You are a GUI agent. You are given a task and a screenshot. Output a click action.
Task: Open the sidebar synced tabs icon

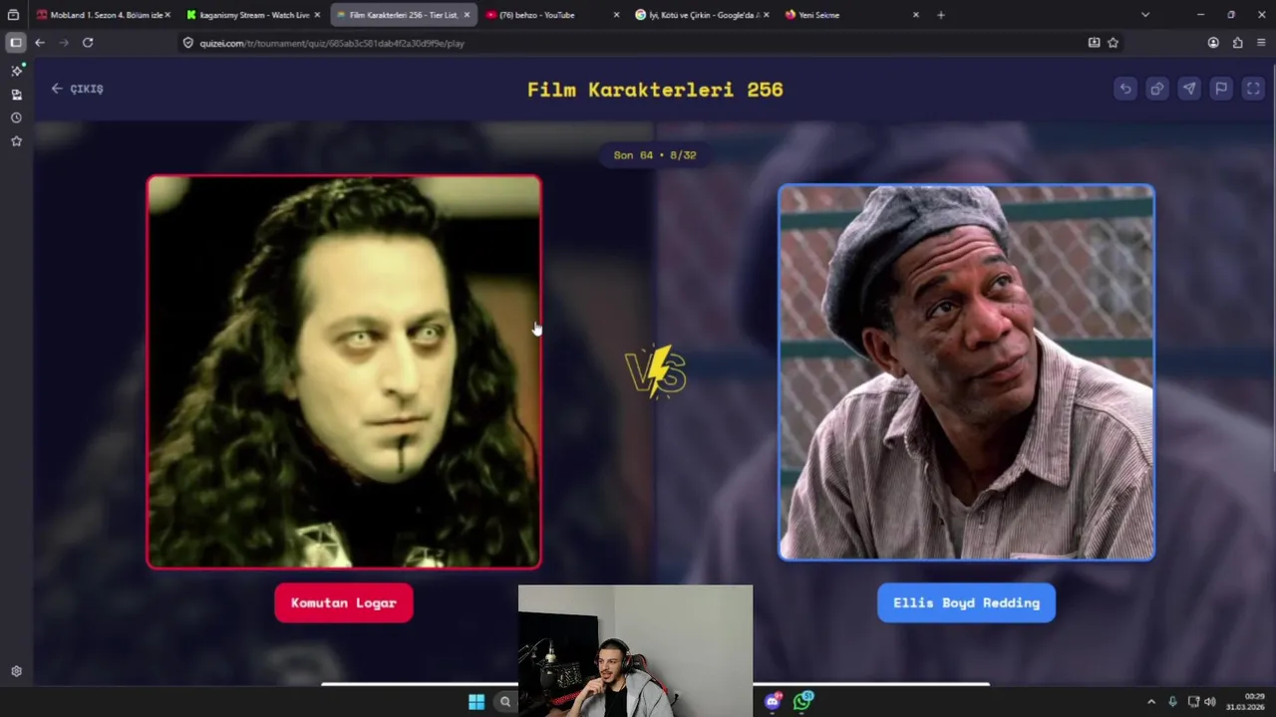point(16,95)
